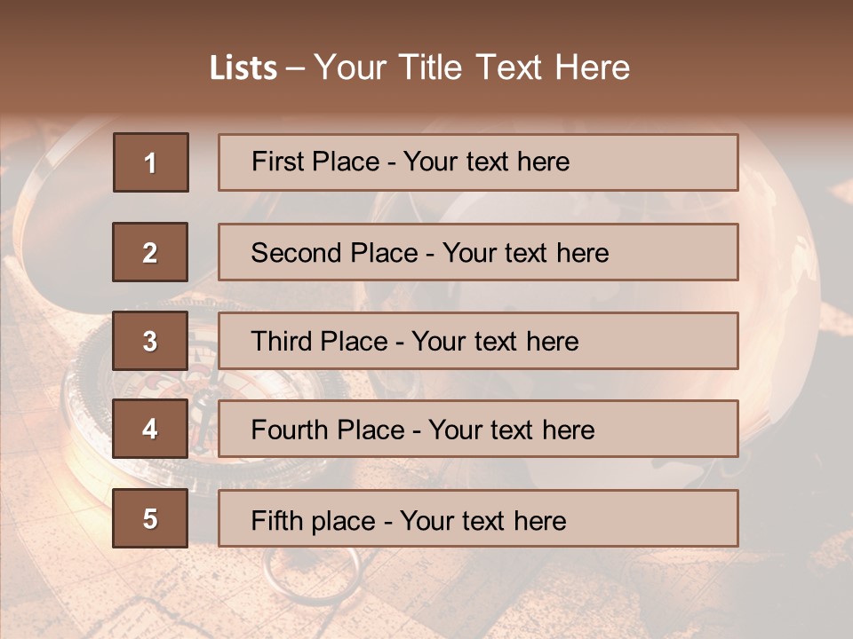Select the Third Place text box

(478, 341)
